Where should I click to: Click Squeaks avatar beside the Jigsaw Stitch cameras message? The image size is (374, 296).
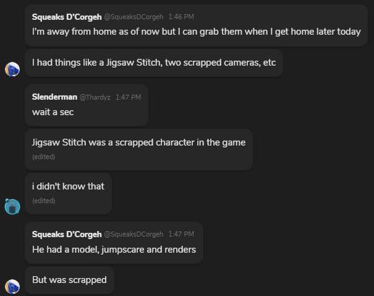tap(12, 69)
